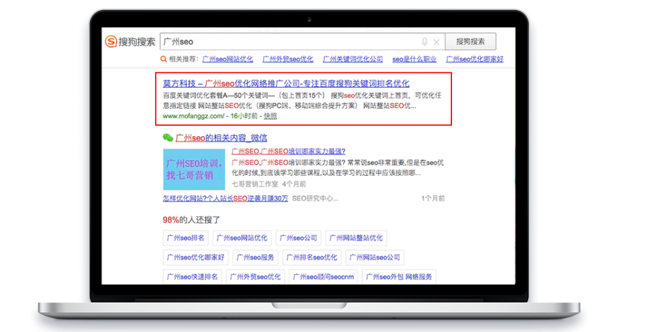Click the 搜狗搜索 search button

point(470,42)
